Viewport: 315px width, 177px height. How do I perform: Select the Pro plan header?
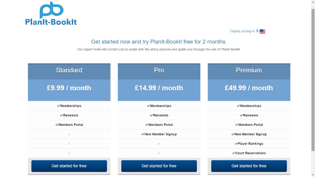pyautogui.click(x=159, y=71)
